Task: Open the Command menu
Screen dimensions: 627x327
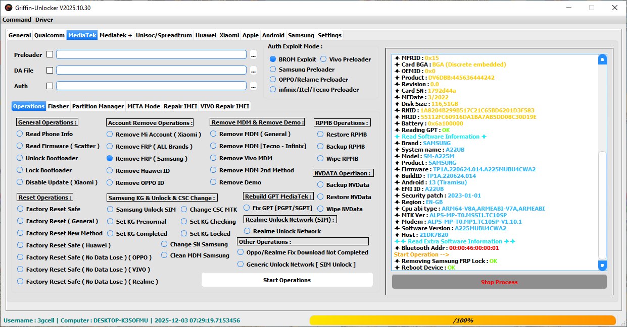Action: [x=17, y=20]
